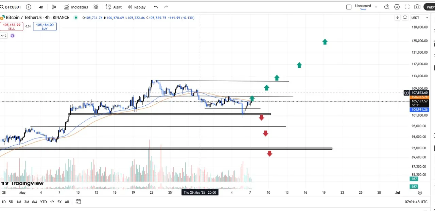Click the close price value 105,589.75
435x211 pixels.
pos(157,18)
